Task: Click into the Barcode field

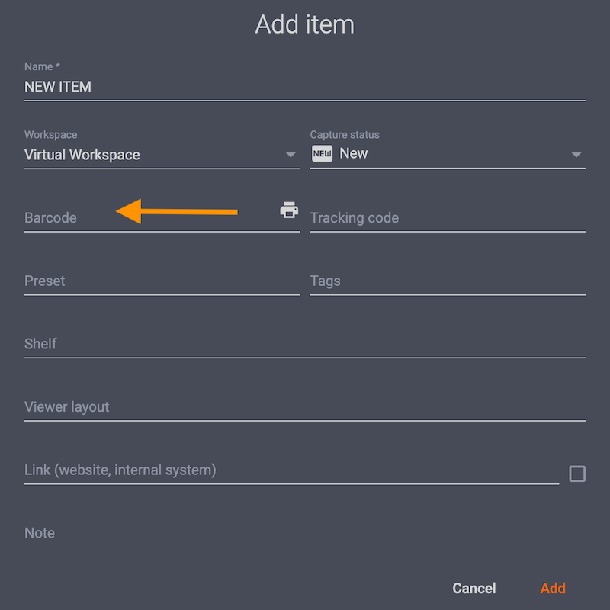Action: [69, 218]
